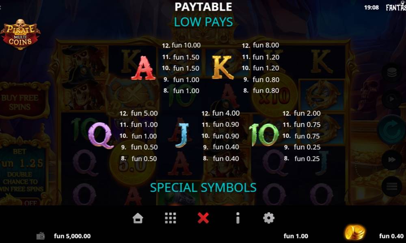This screenshot has height=243, width=406.
Task: Open the grid menu icon
Action: 171,218
